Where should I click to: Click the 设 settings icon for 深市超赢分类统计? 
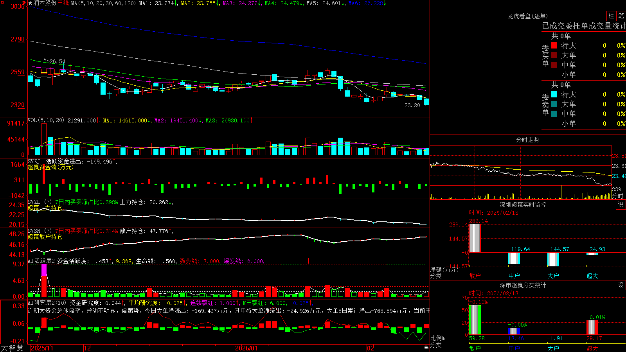tap(621, 285)
